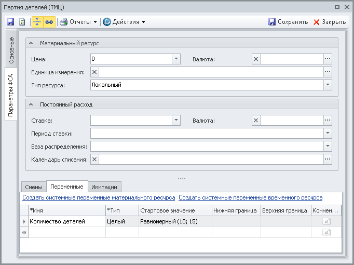Open the Период ставки dropdown
Image resolution: width=354 pixels, height=265 pixels.
click(x=328, y=134)
